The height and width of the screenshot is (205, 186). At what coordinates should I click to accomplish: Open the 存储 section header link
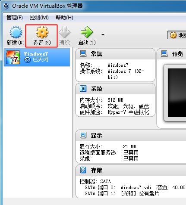pyautogui.click(x=96, y=170)
